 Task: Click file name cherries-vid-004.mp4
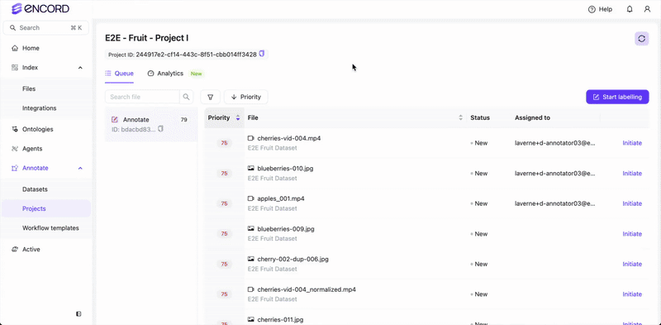[x=289, y=138]
